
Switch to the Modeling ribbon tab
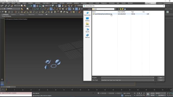point(6,15)
